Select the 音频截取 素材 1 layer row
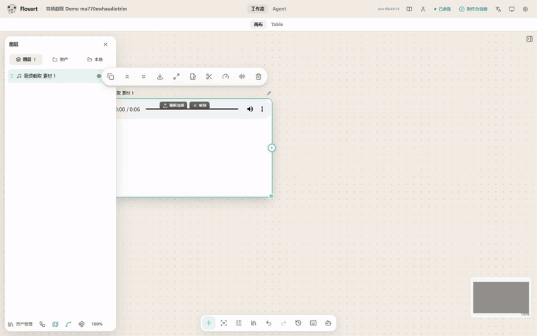The image size is (537, 336). (56, 76)
